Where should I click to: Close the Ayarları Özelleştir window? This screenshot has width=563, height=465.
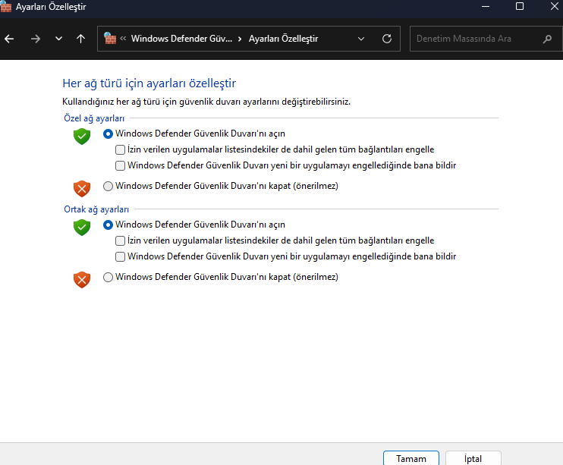coord(554,7)
